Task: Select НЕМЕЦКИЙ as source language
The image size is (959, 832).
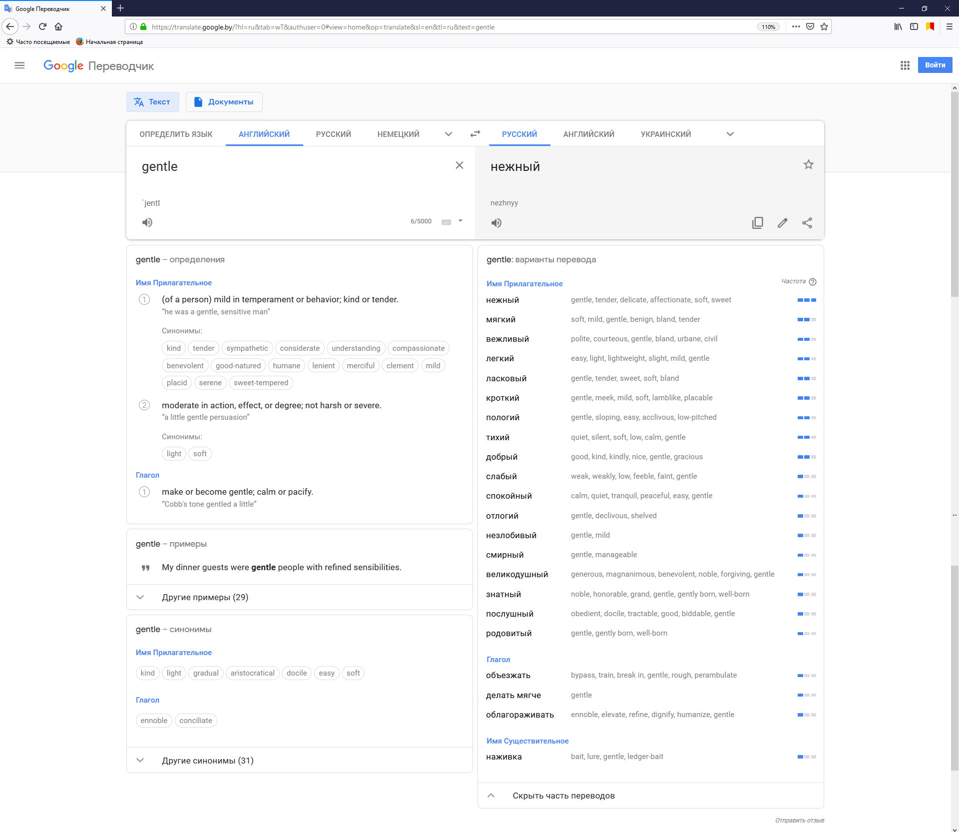Action: pyautogui.click(x=398, y=134)
